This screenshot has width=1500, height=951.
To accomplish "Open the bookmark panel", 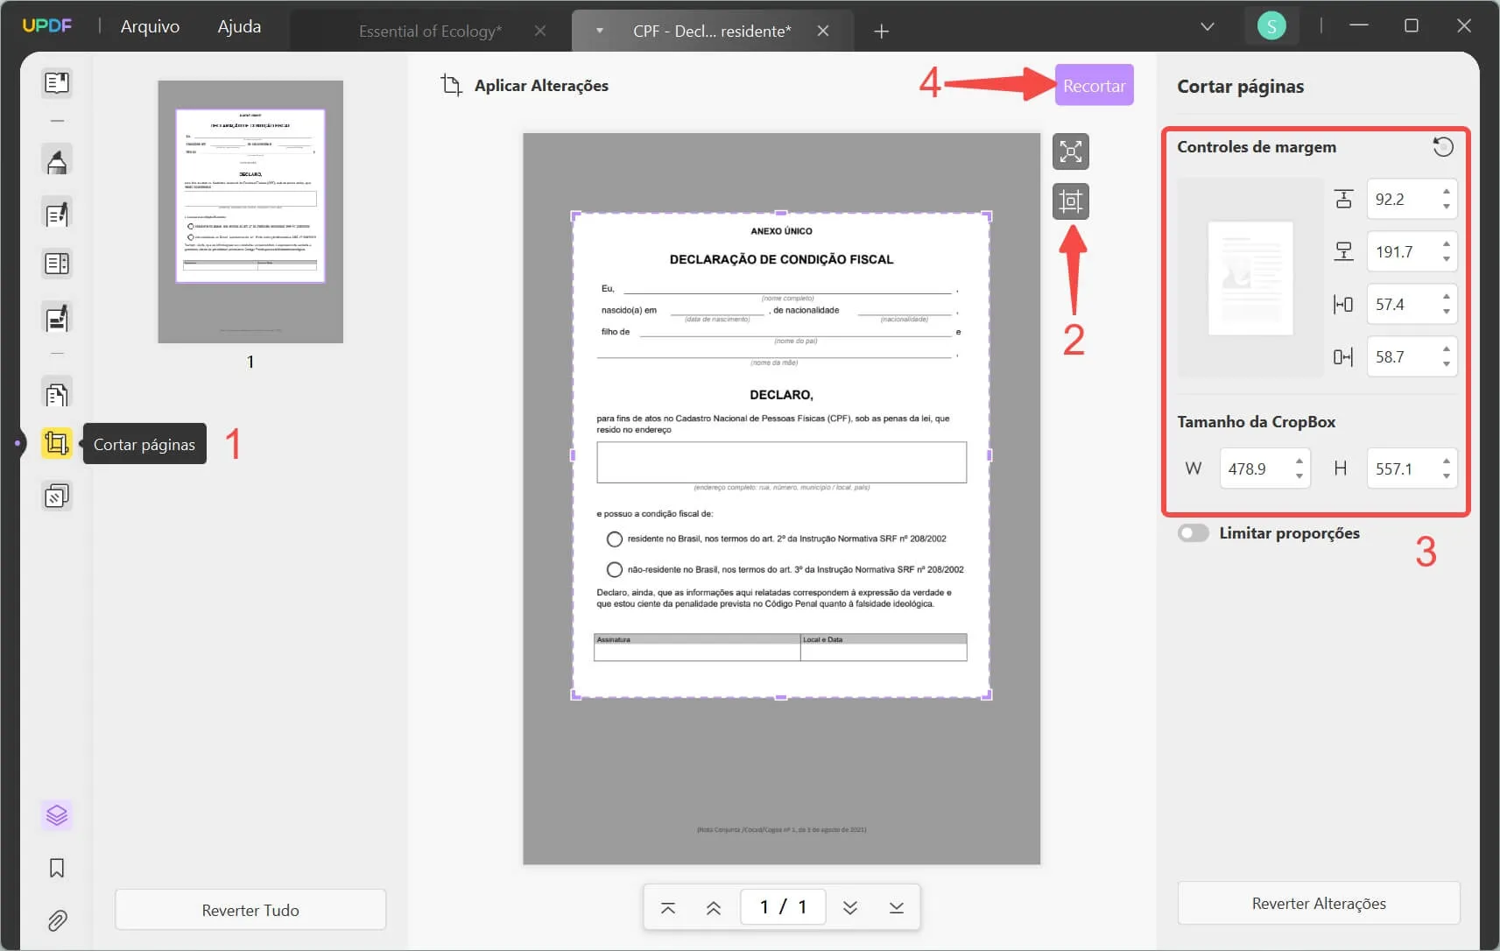I will pos(56,868).
